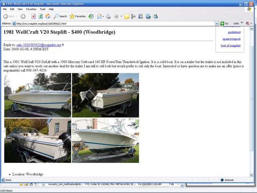Refresh the page using the green arrows icon
Viewport: 257px width, 193px height.
[41, 16]
